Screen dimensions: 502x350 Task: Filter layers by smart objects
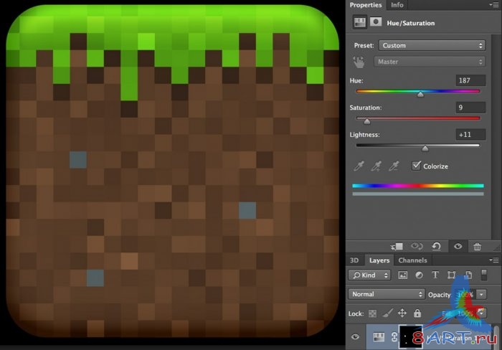coord(468,275)
